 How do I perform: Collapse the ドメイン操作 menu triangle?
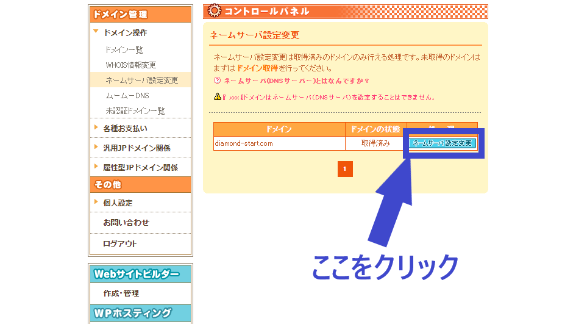coord(96,32)
